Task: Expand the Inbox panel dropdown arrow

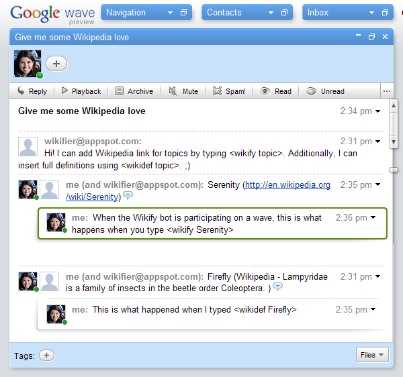Action: click(371, 13)
